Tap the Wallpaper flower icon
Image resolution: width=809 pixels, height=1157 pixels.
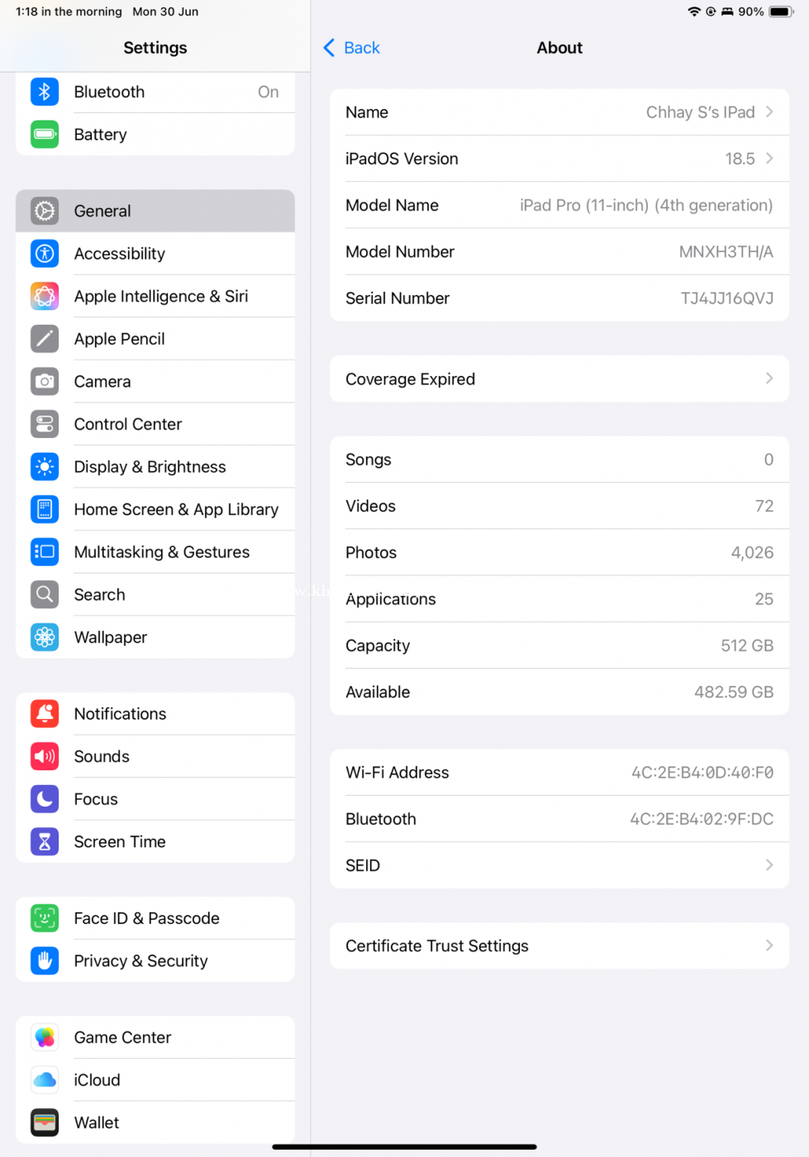pyautogui.click(x=45, y=637)
